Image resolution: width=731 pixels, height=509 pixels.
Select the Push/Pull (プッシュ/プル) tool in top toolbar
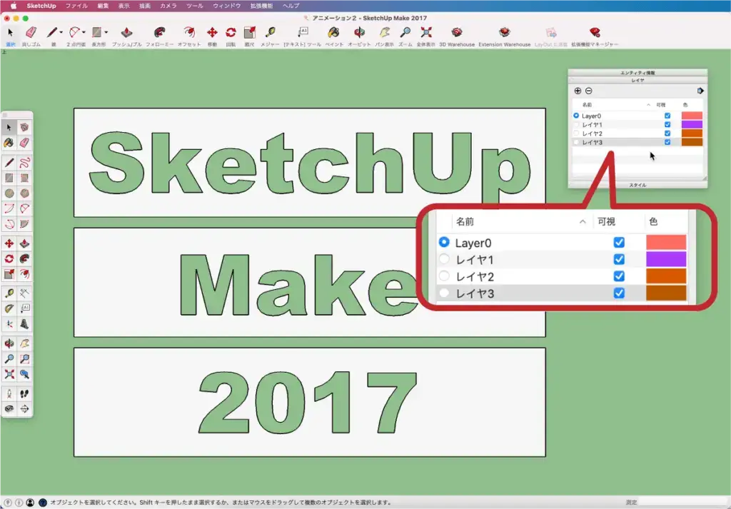pyautogui.click(x=126, y=33)
